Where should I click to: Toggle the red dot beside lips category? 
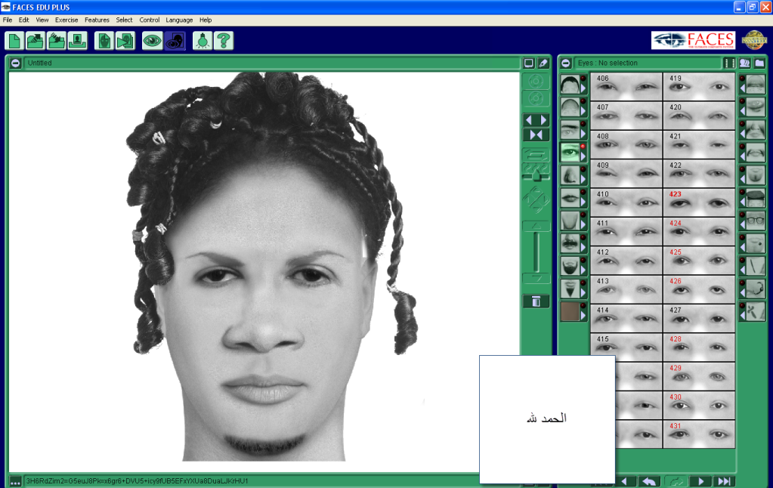tap(583, 192)
